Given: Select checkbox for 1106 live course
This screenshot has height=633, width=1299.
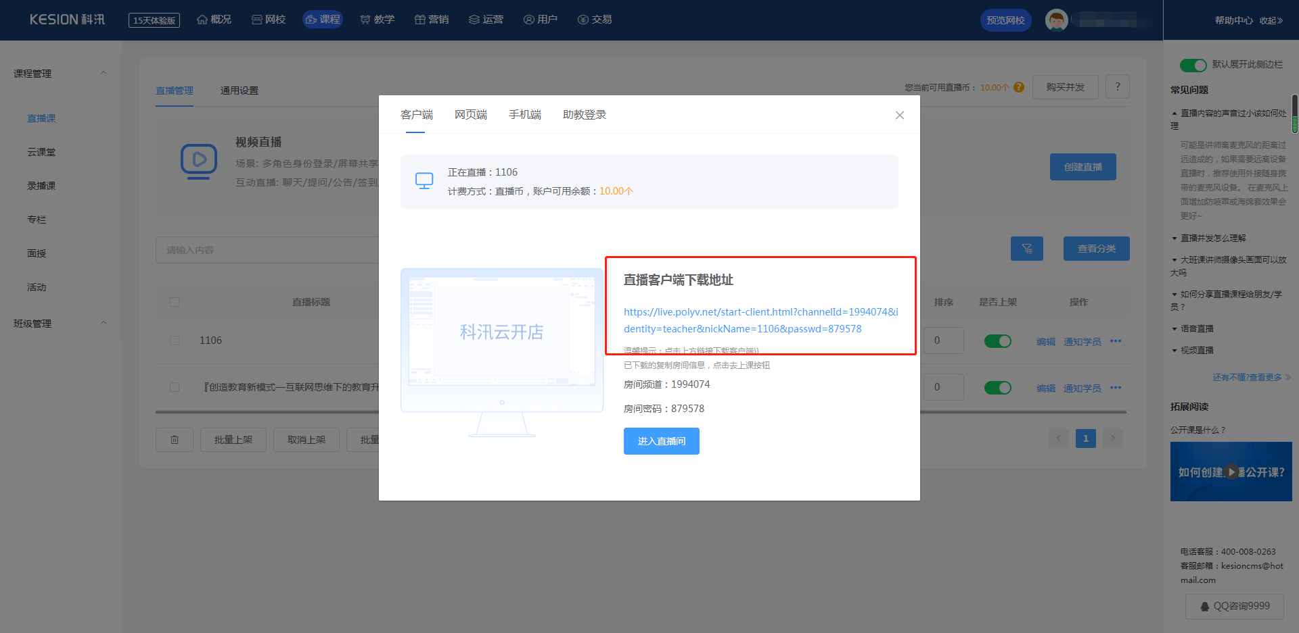Looking at the screenshot, I should click(175, 340).
